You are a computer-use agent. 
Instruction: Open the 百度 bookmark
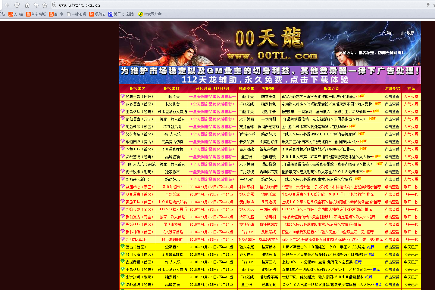[56, 14]
